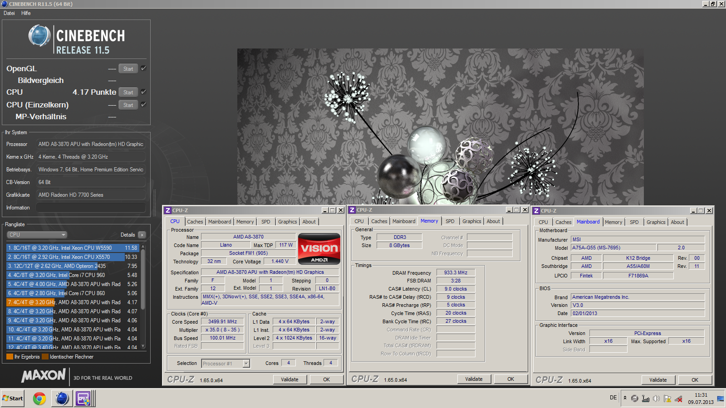Click the Memory CPU-Z window title icon
This screenshot has height=408, width=726.
pyautogui.click(x=352, y=210)
